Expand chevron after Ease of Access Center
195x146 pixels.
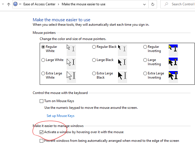pos(58,4)
